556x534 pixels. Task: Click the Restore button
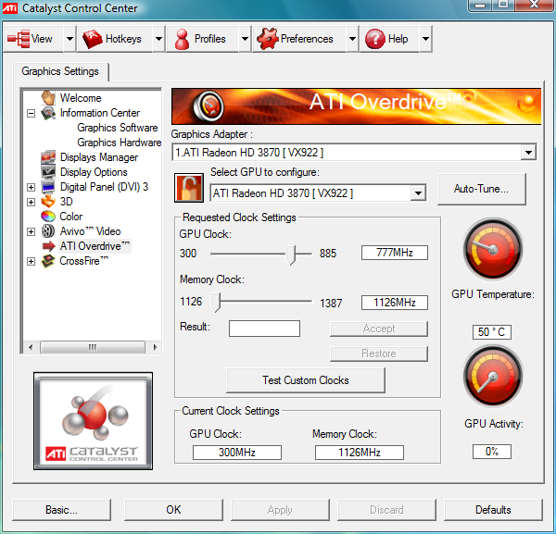379,354
